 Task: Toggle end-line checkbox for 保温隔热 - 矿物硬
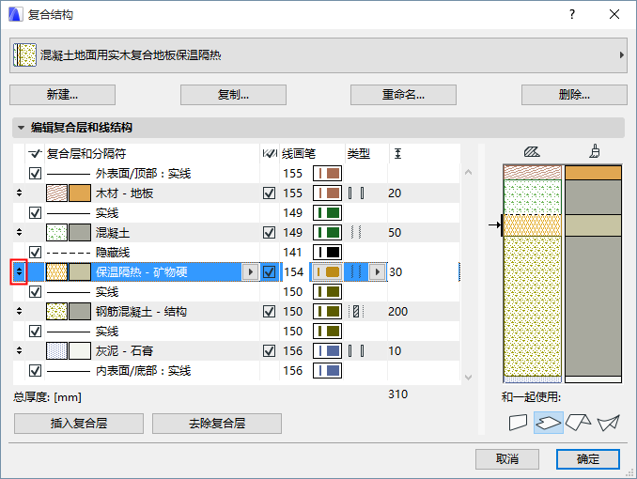pos(270,271)
